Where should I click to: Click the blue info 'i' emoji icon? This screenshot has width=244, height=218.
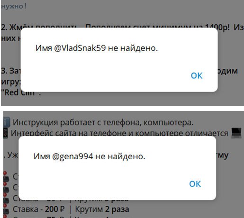pos(7,122)
